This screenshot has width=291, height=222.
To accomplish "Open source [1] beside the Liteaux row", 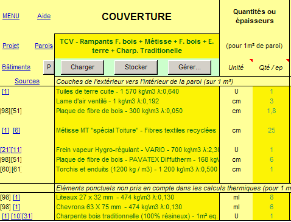I will click(x=16, y=197).
